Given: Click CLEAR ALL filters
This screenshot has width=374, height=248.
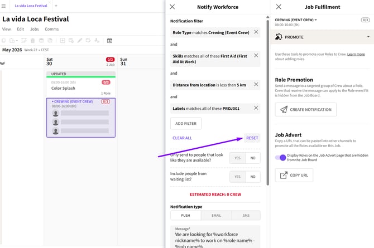Looking at the screenshot, I should [x=182, y=138].
